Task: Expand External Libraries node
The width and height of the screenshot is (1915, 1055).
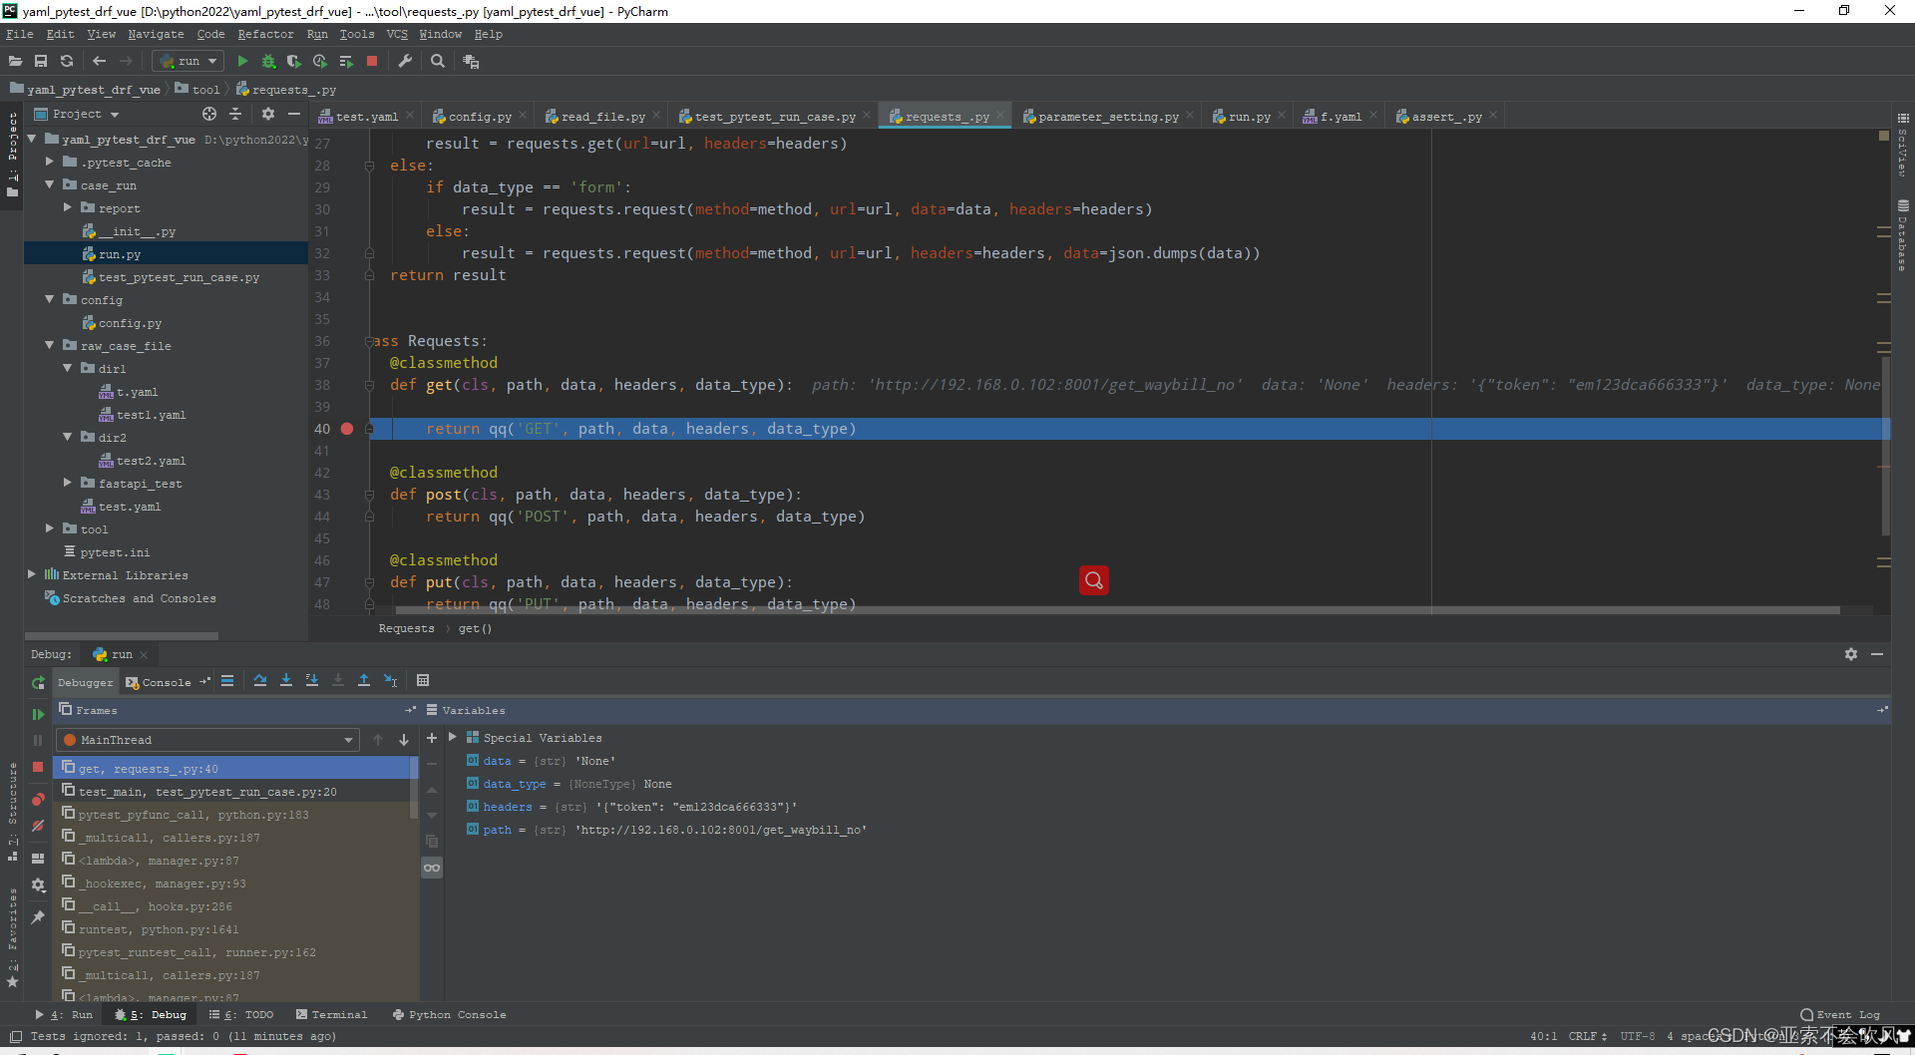Action: (x=32, y=574)
